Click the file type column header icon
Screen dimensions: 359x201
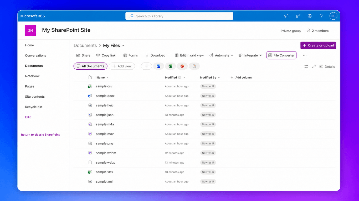pyautogui.click(x=90, y=77)
